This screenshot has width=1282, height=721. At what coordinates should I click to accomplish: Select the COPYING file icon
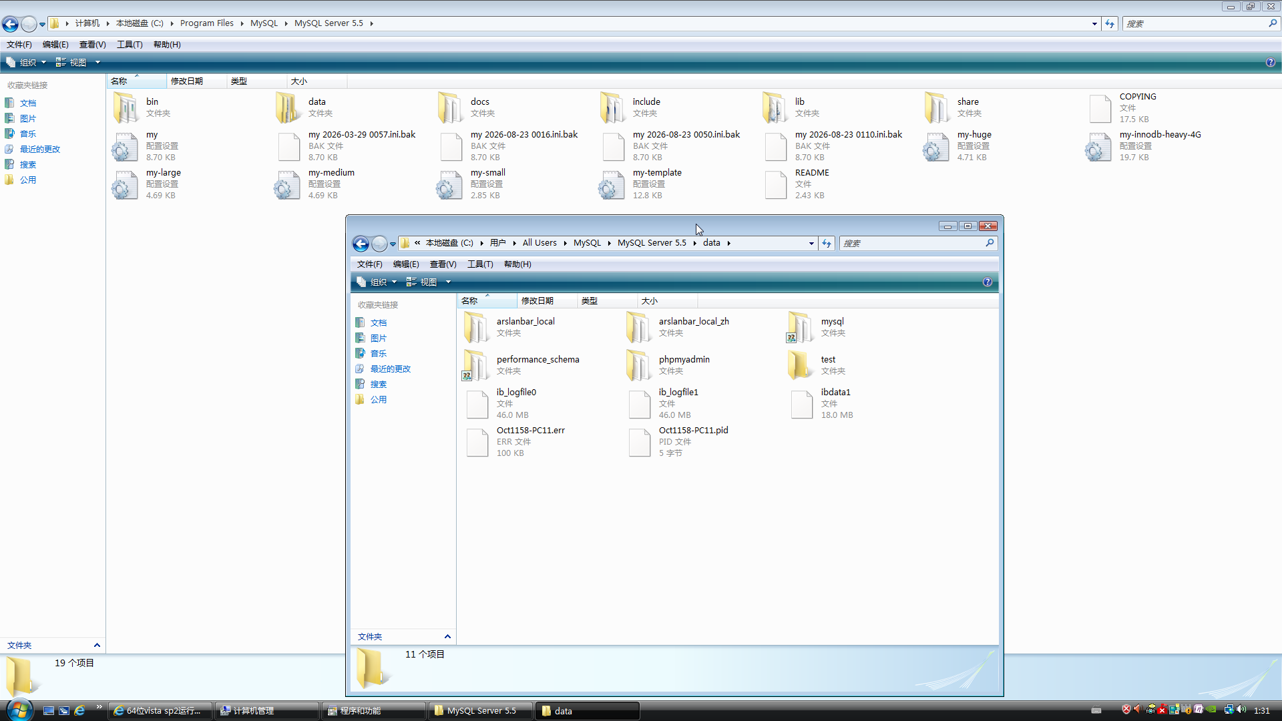tap(1100, 109)
